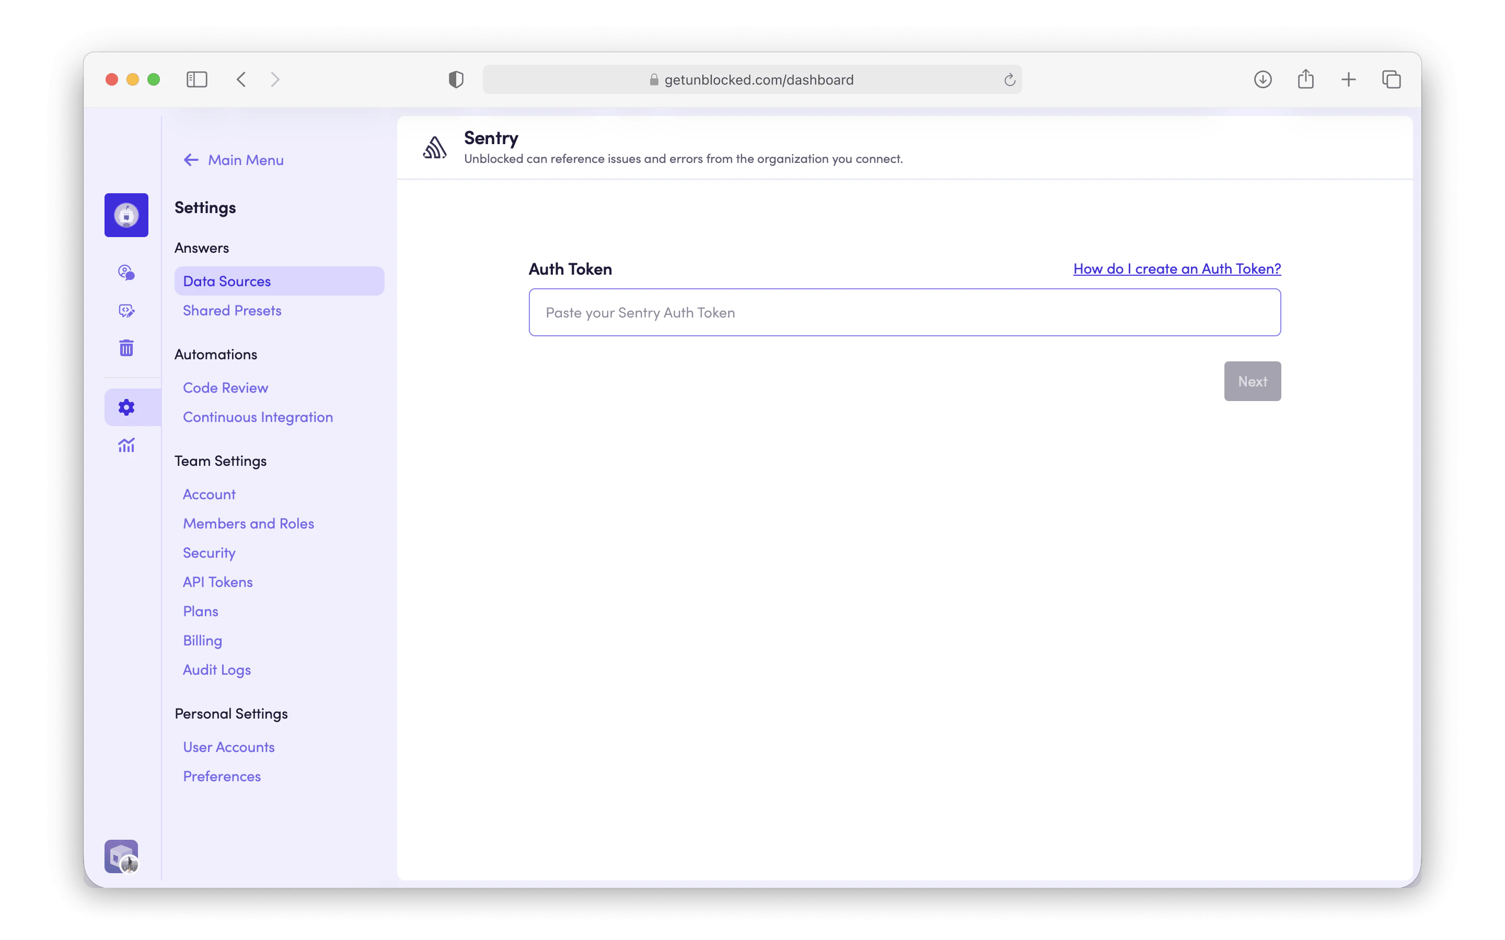Toggle the browser sidebar panel
The width and height of the screenshot is (1505, 940).
click(196, 79)
